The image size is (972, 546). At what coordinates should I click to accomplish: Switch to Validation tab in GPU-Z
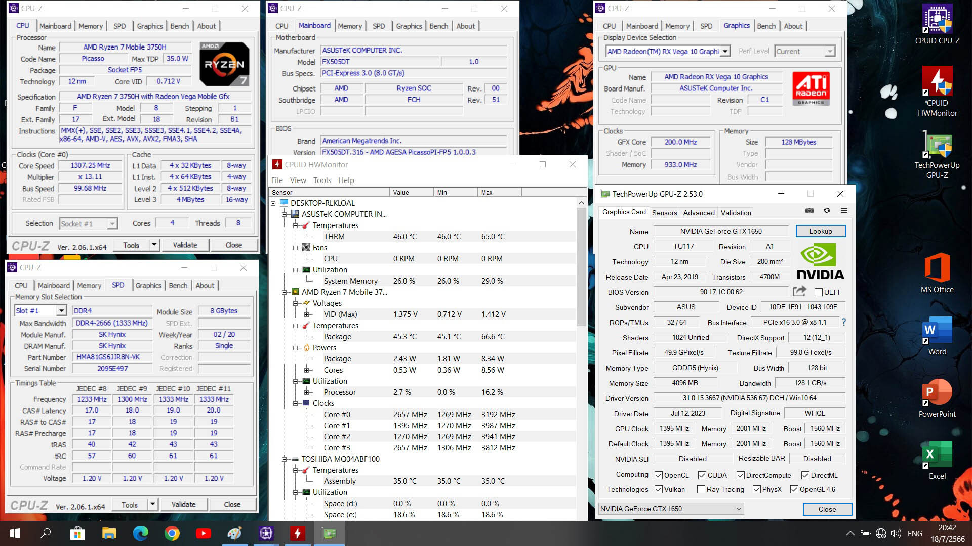(x=736, y=213)
